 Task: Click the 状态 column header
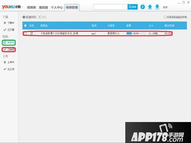coord(31,26)
